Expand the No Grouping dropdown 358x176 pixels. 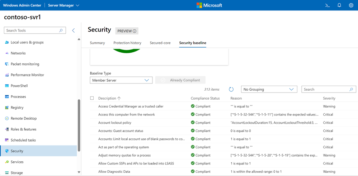pos(269,89)
